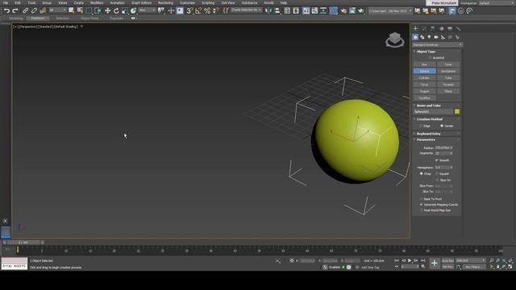Click the GeoSphere primitive button
Screen dimensions: 516x290
(x=448, y=71)
